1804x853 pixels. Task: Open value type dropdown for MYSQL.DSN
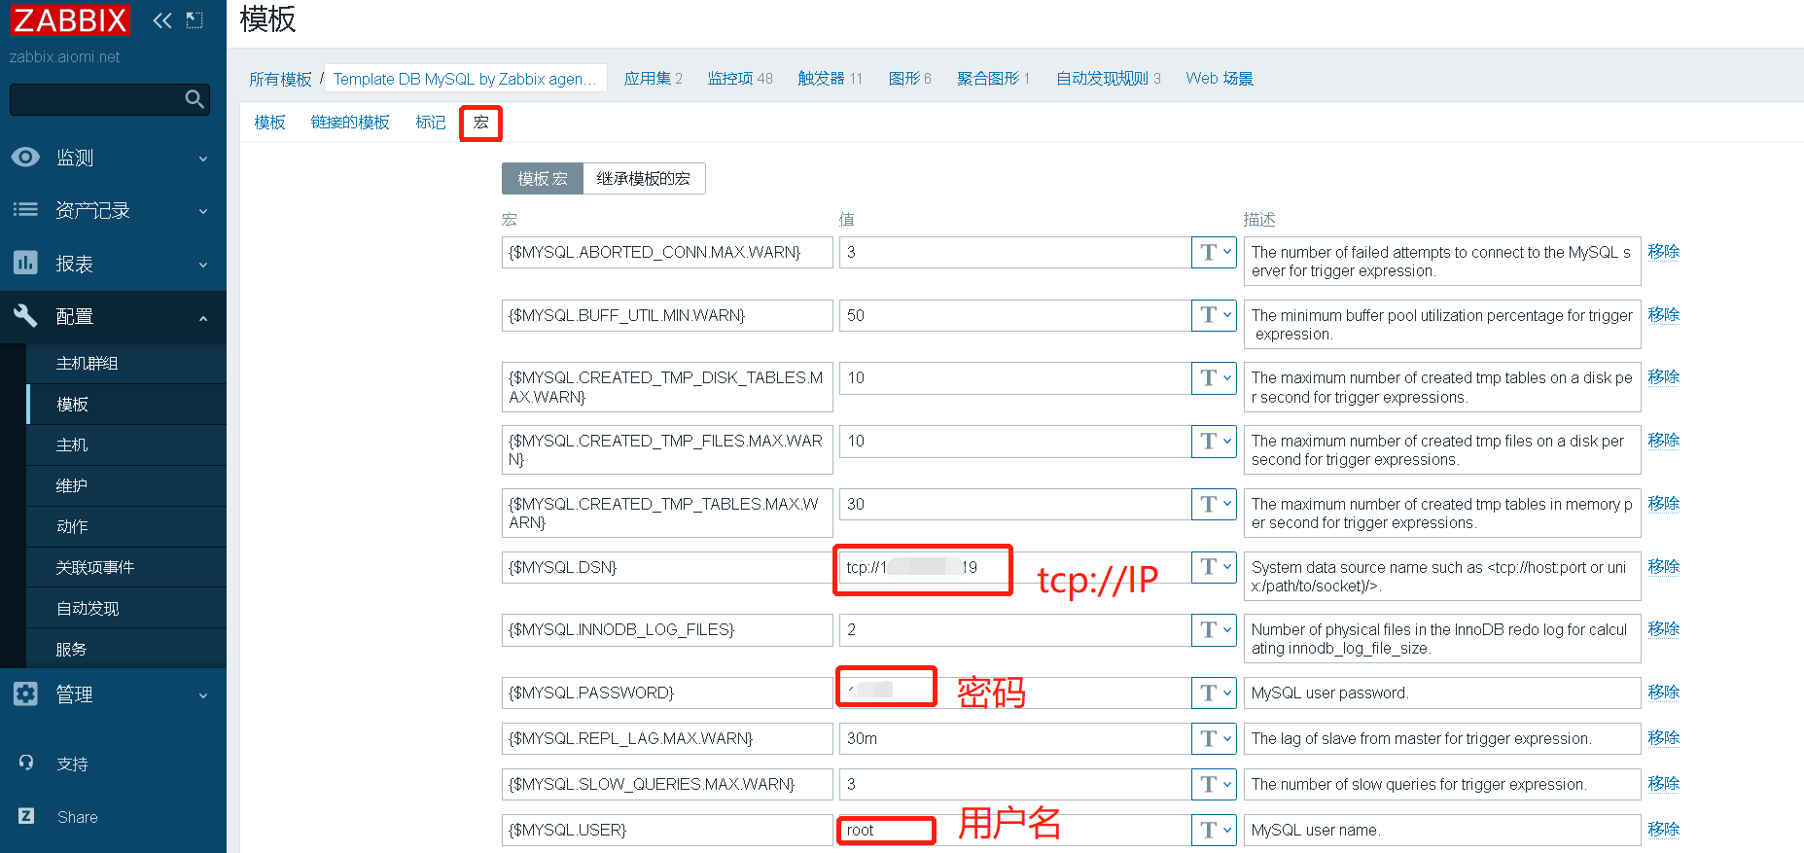point(1214,567)
